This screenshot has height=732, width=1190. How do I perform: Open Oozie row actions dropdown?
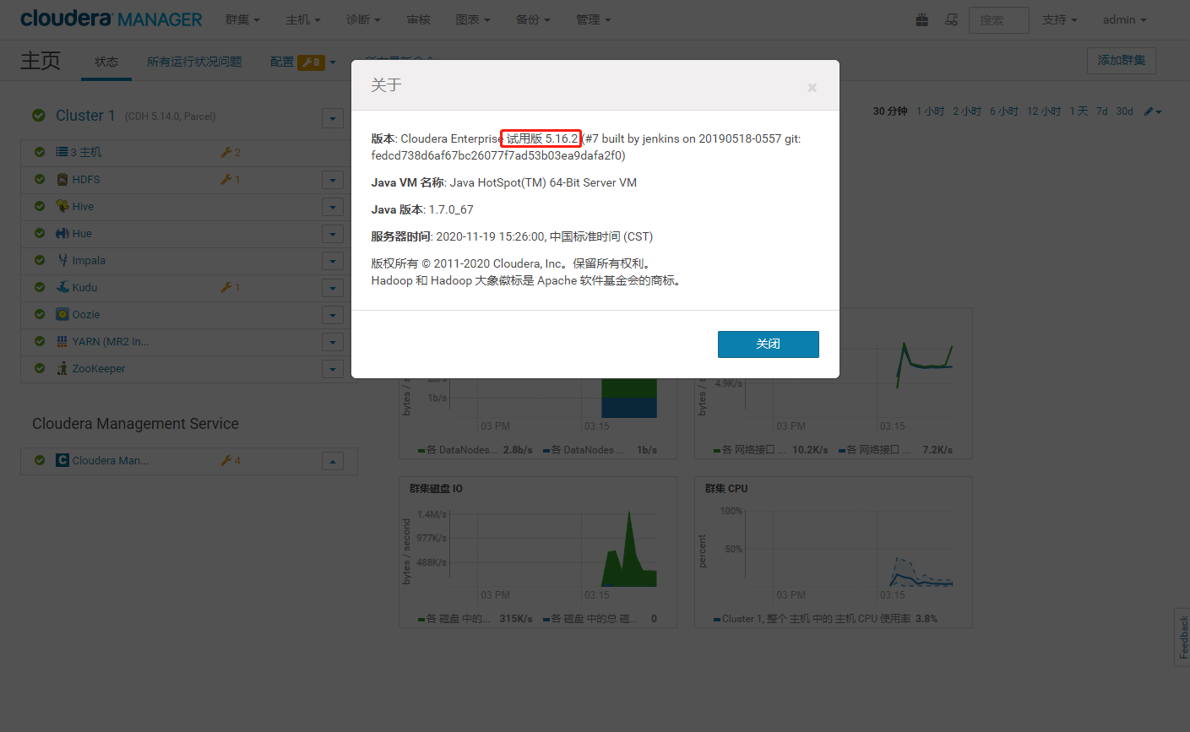[333, 315]
